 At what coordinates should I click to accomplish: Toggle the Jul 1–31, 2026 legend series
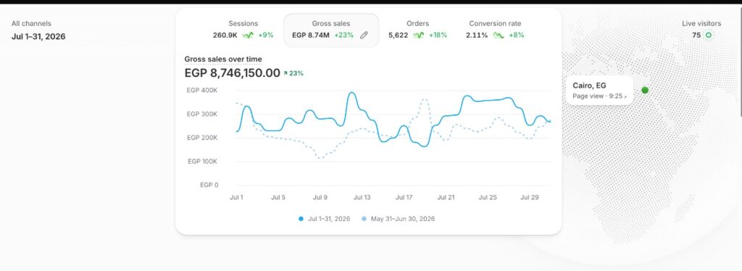tap(324, 219)
